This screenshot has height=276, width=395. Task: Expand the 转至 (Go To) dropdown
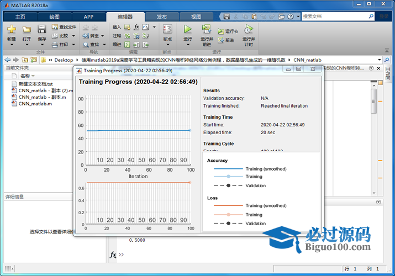(x=102, y=36)
